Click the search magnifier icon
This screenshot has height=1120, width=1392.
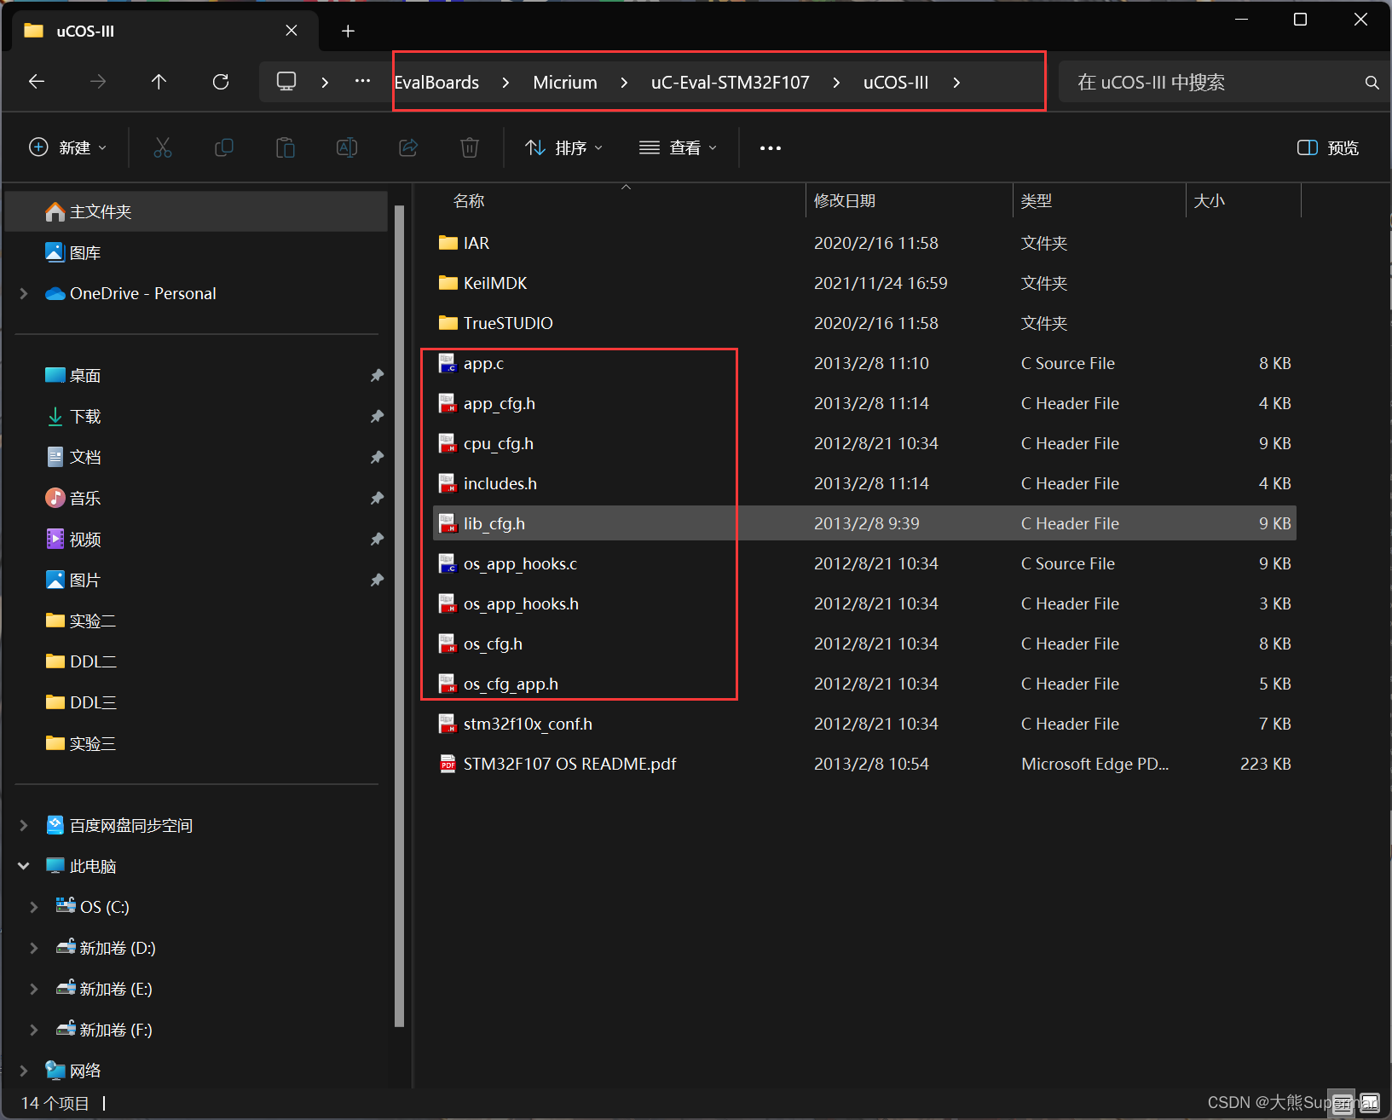click(1372, 83)
